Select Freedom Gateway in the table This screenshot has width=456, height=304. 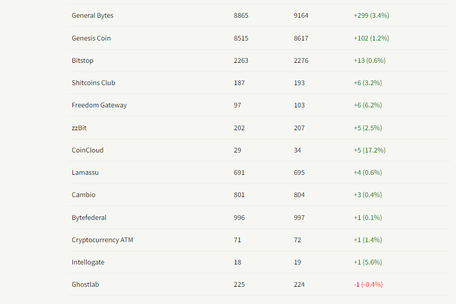[x=99, y=105]
